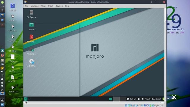Open the Devices menu in VirtualBox
Viewport: 190px width, 107px height.
click(x=59, y=6)
